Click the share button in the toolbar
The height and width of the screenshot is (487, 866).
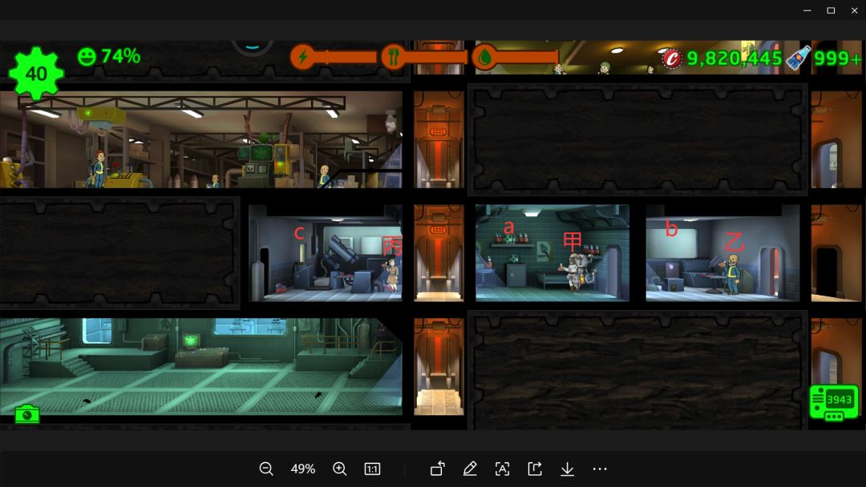(535, 469)
